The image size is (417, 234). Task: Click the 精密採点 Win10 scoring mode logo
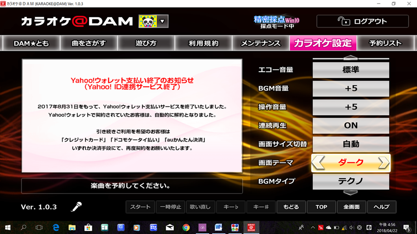coord(277,22)
